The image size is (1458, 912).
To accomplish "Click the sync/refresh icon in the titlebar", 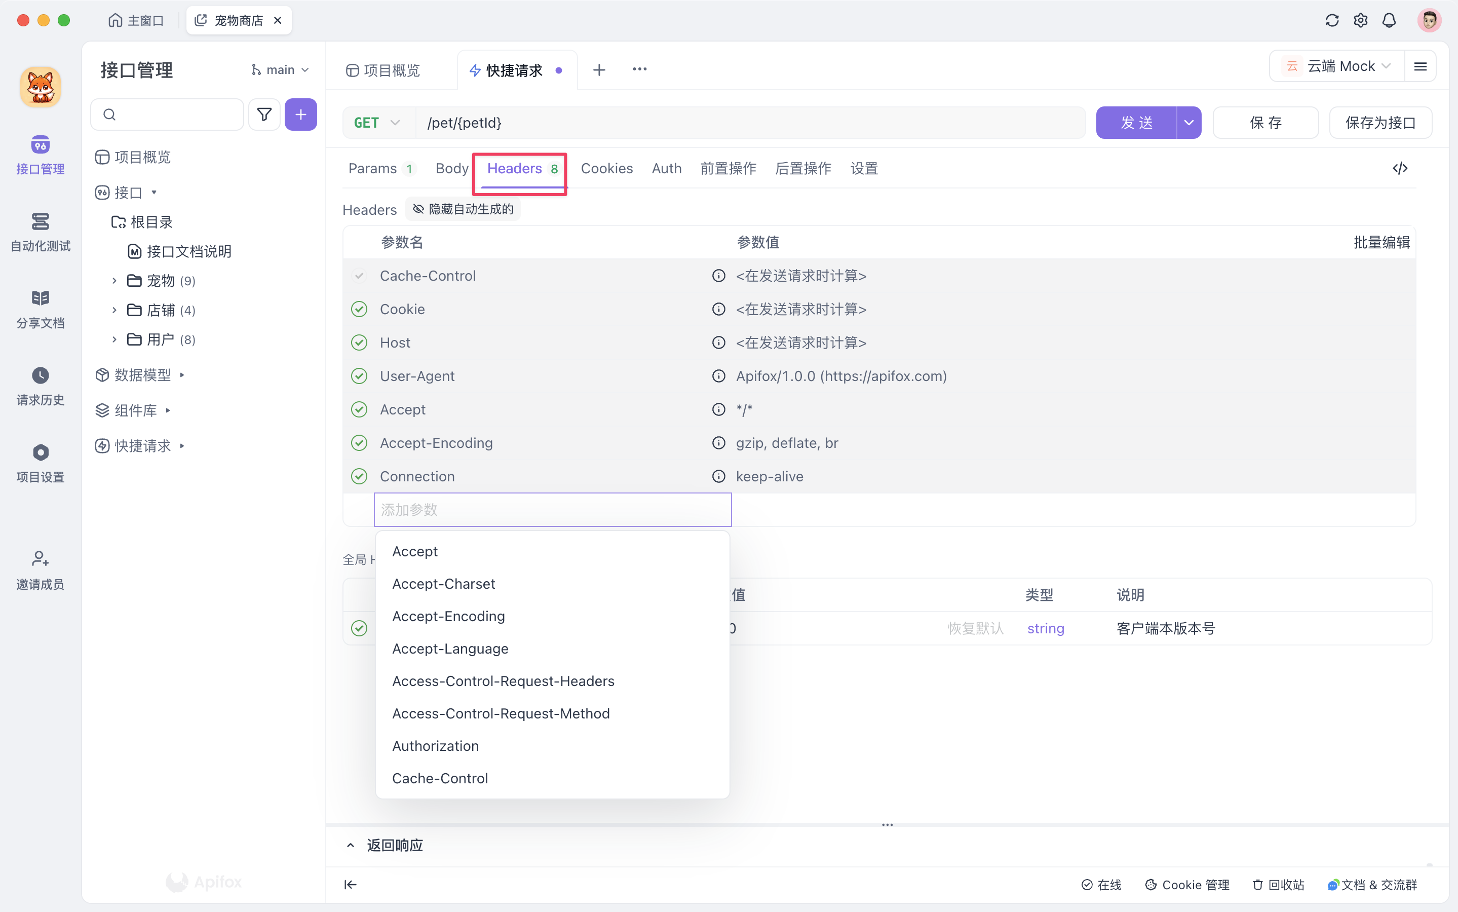I will pos(1332,20).
